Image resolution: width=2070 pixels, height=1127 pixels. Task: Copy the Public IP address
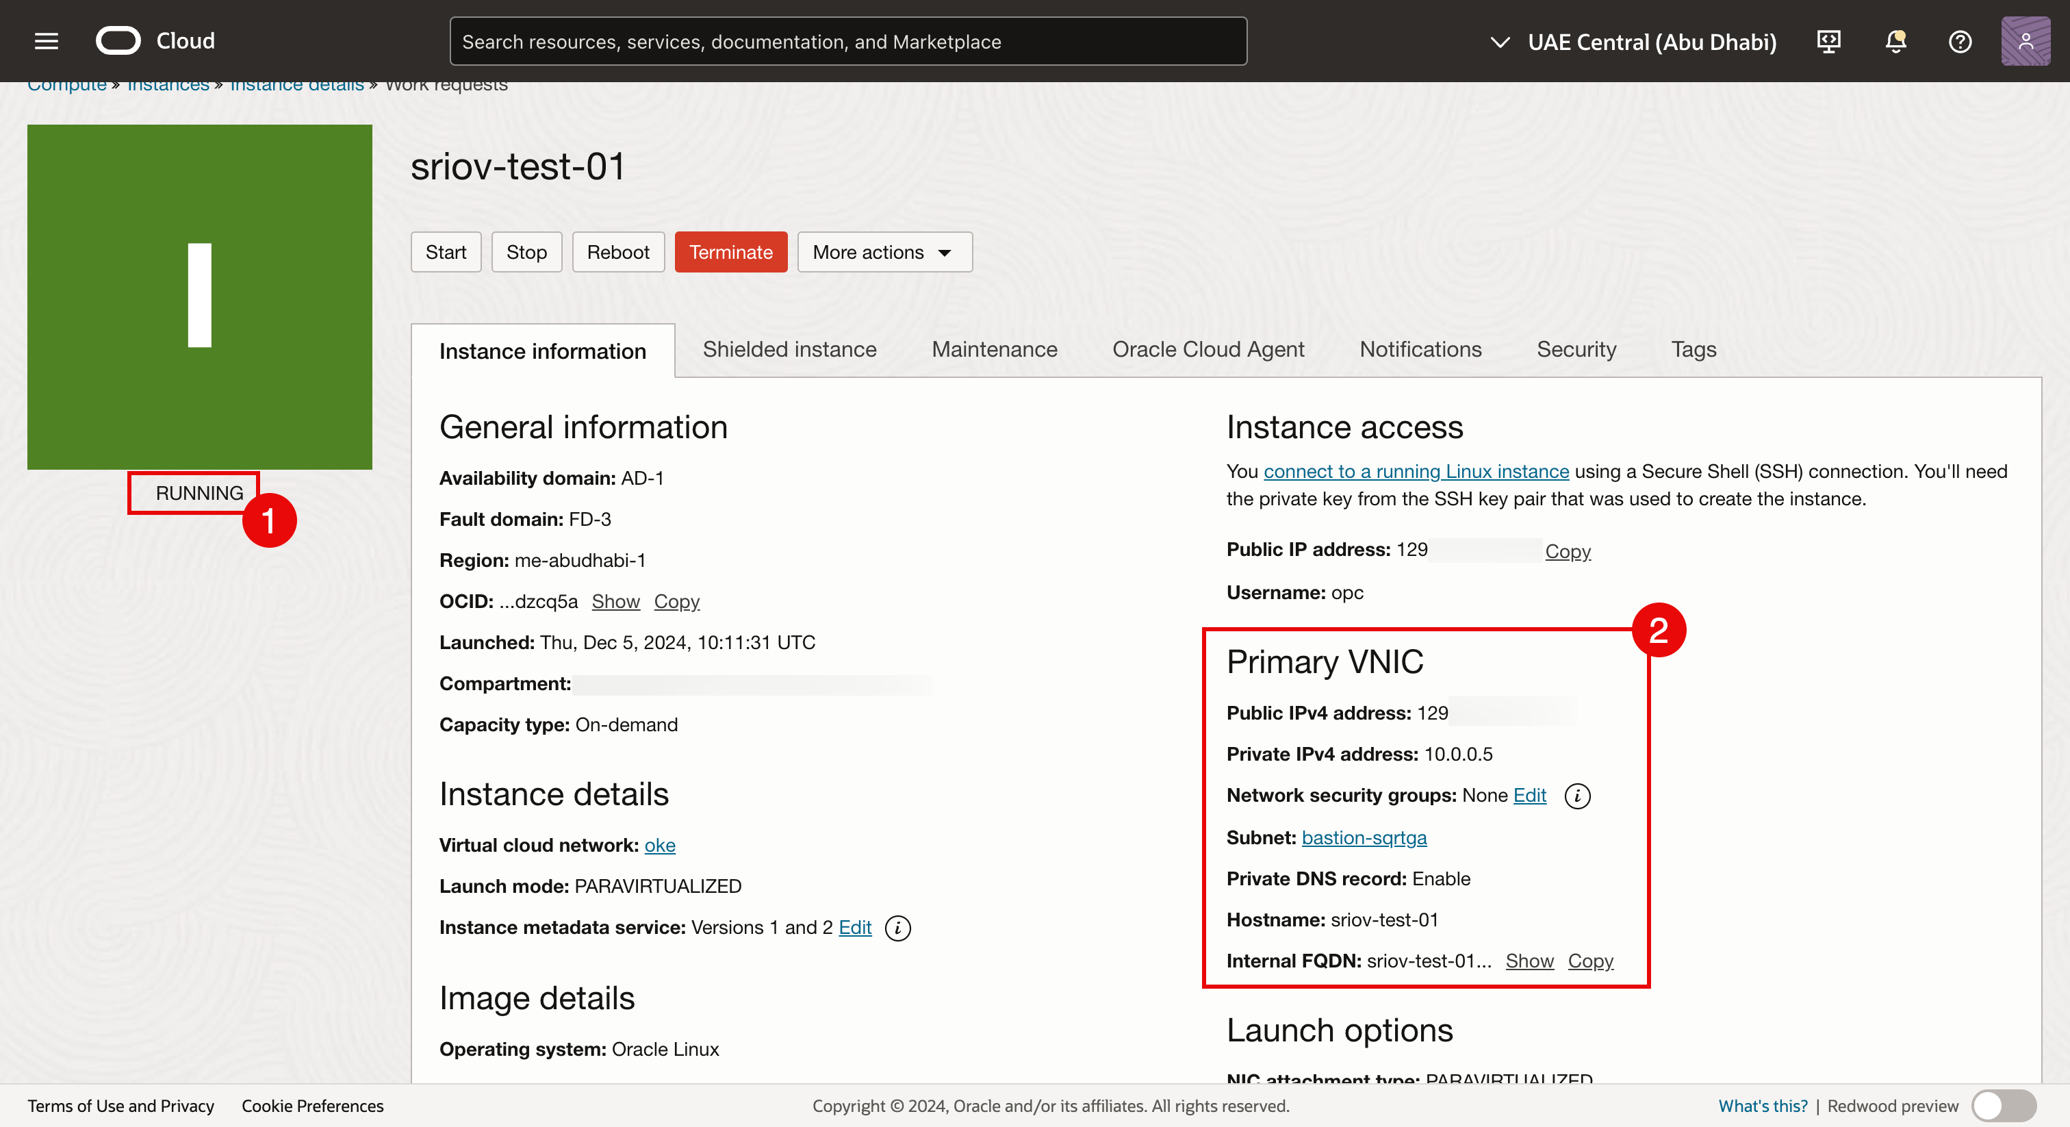1567,551
